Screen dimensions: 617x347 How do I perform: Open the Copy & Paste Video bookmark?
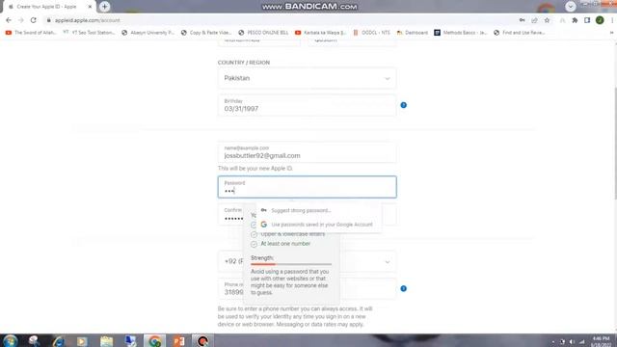pos(206,33)
